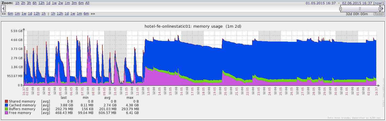Grab the center grip of the time slider
386x121 pixels.
coord(360,9)
